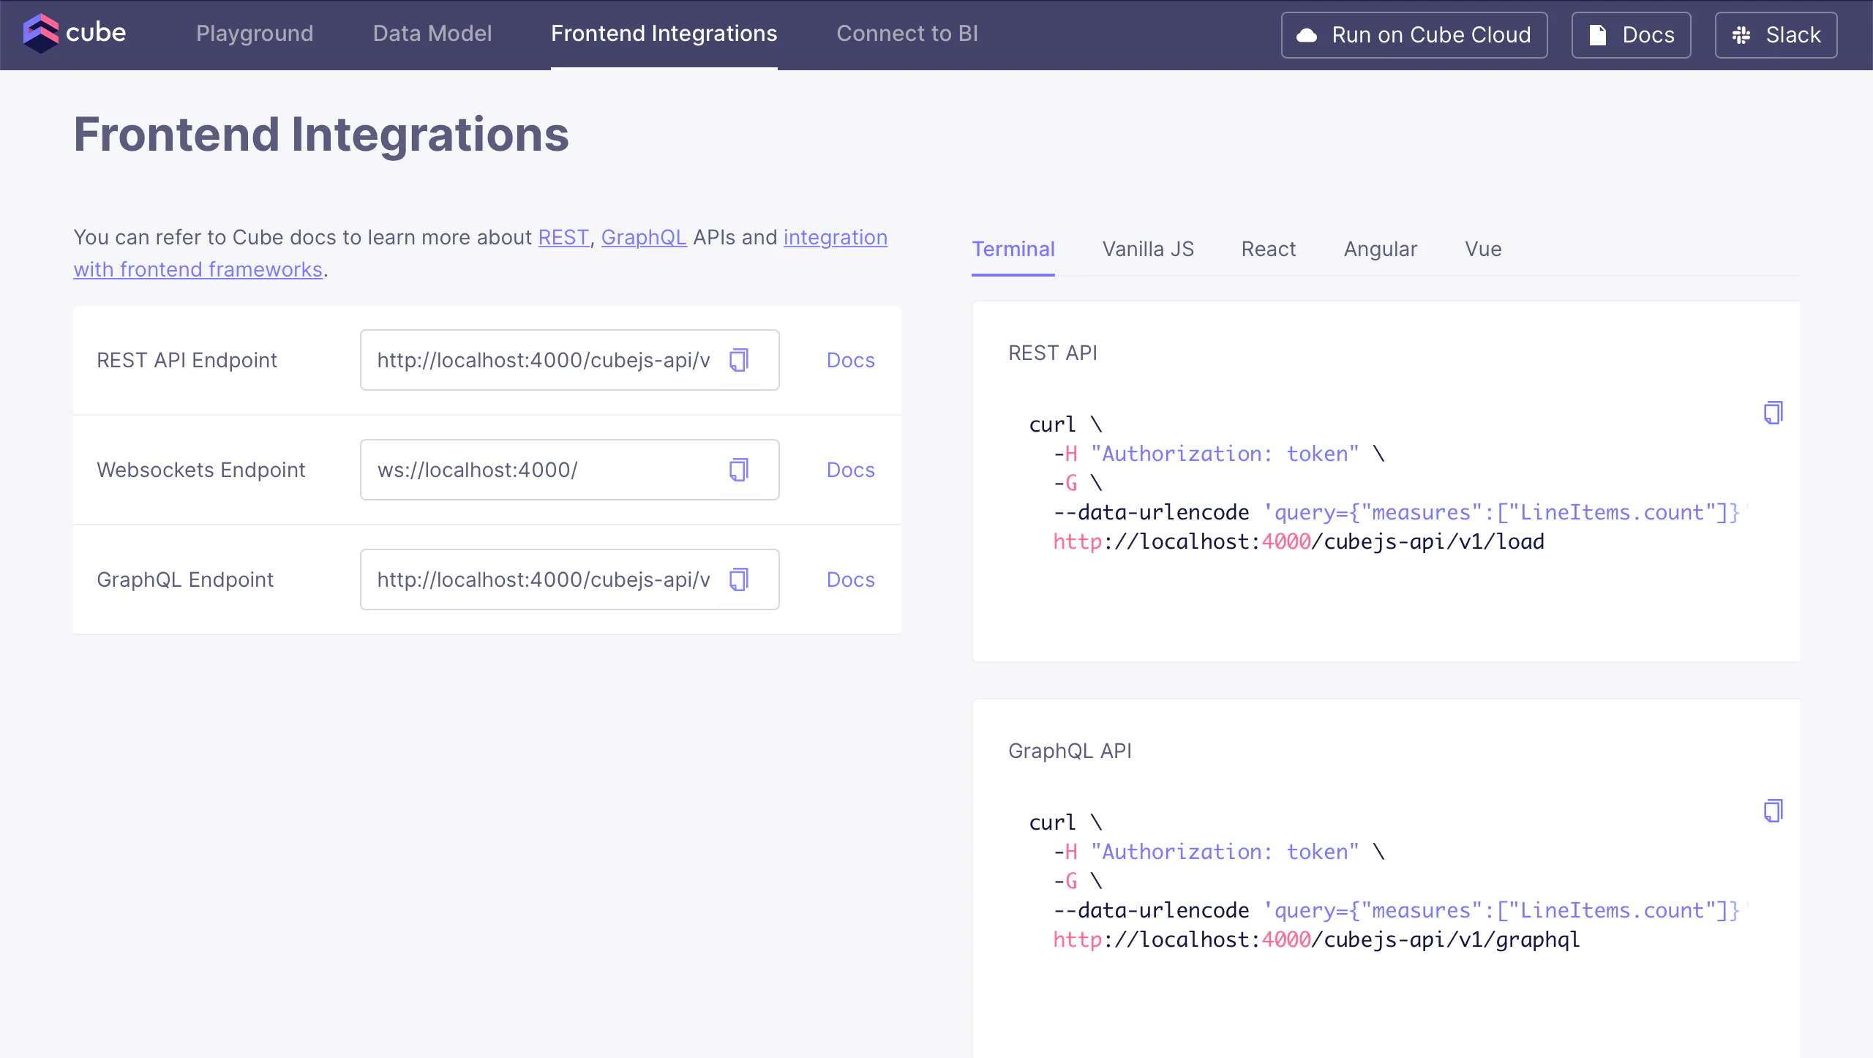Copy the GraphQL Endpoint URL

[739, 579]
